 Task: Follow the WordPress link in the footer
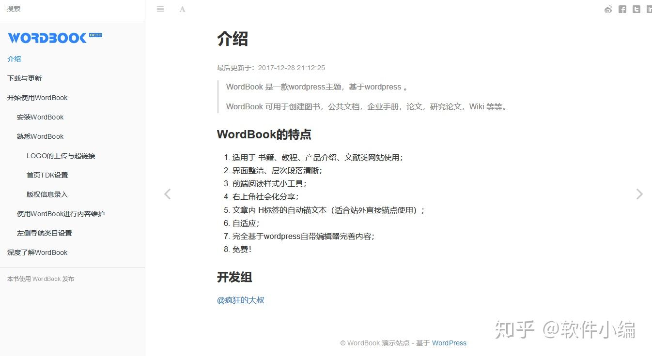click(x=449, y=343)
